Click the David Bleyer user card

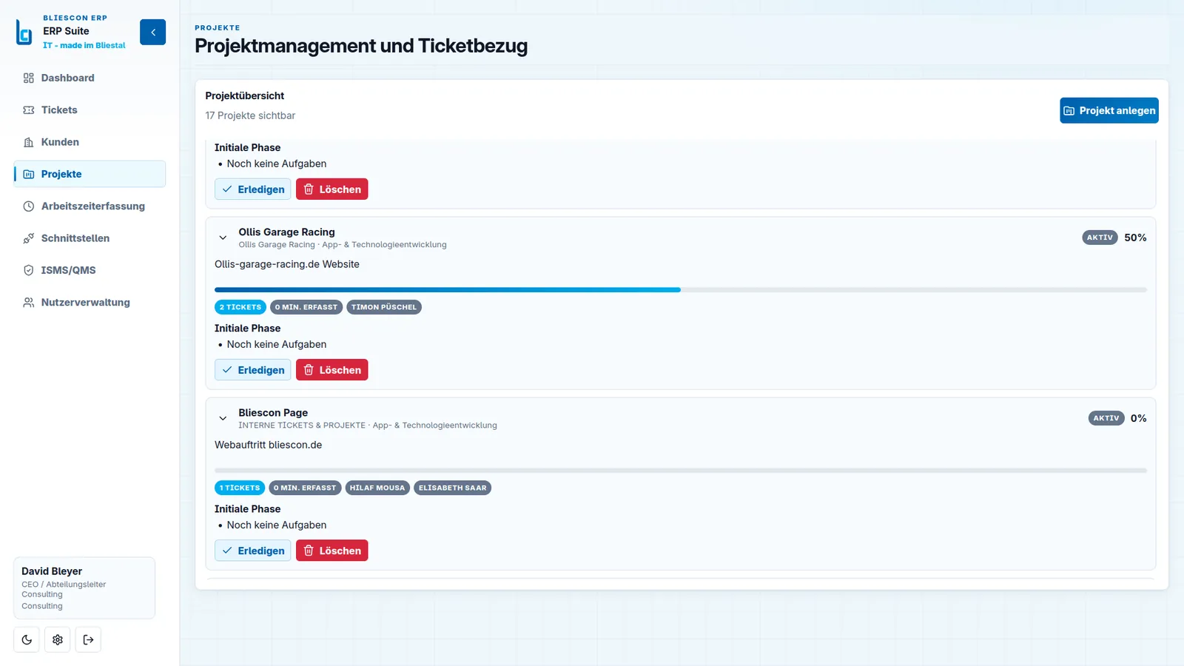coord(84,588)
